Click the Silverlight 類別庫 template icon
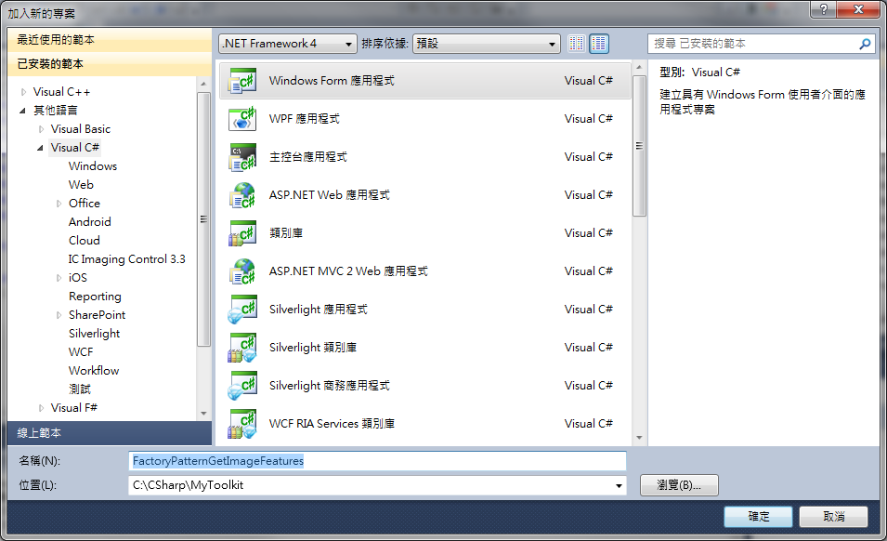 click(x=242, y=348)
